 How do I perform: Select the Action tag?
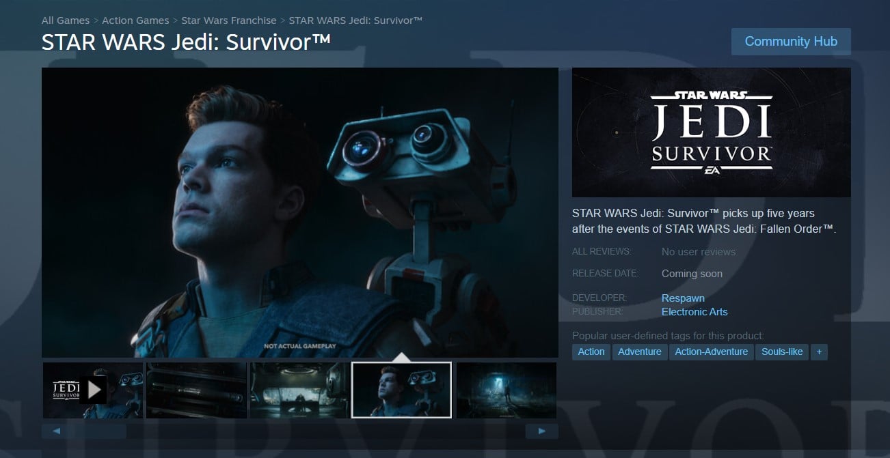pos(591,352)
